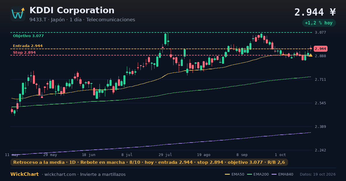Image resolution: width=346 pixels, height=181 pixels.
Task: Open the WickChart brand name in the footer
Action: tap(25, 174)
